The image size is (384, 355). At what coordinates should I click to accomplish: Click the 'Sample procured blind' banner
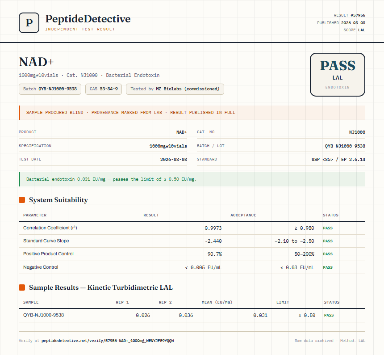click(x=192, y=113)
